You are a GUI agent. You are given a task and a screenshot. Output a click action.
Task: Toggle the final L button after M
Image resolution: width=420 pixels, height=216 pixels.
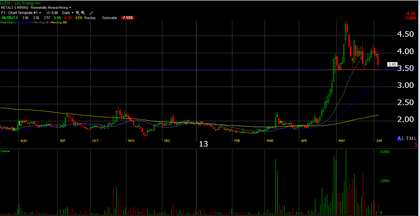pos(416,139)
